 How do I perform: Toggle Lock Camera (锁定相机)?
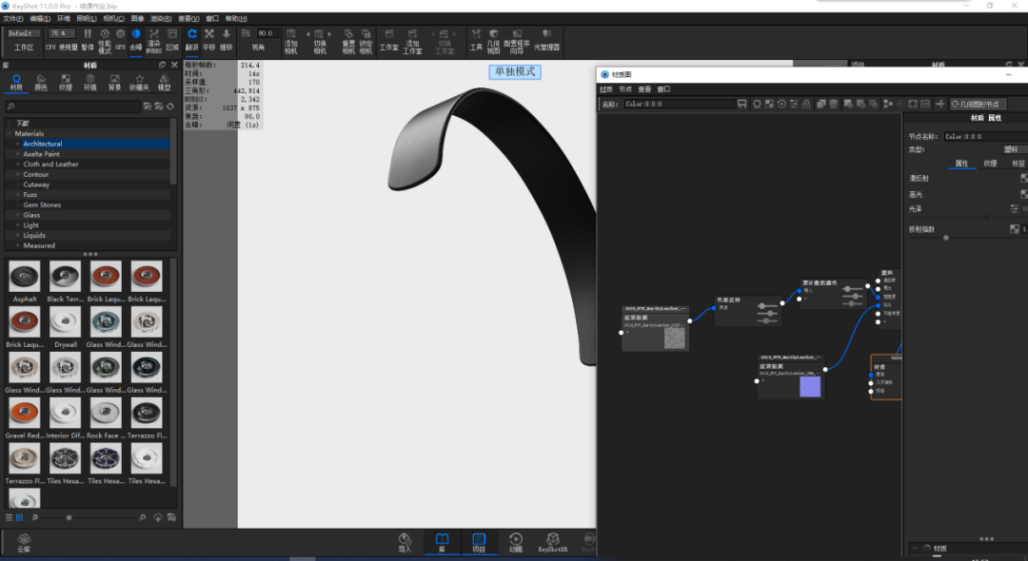(366, 41)
